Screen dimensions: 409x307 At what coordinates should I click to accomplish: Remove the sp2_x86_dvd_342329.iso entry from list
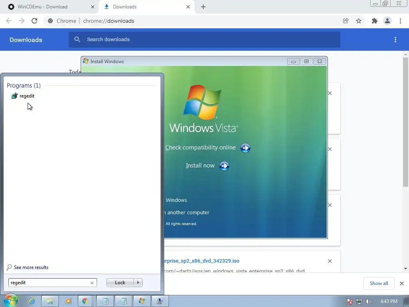330,261
